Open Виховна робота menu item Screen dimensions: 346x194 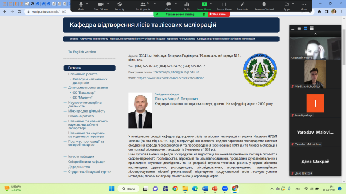point(81,116)
